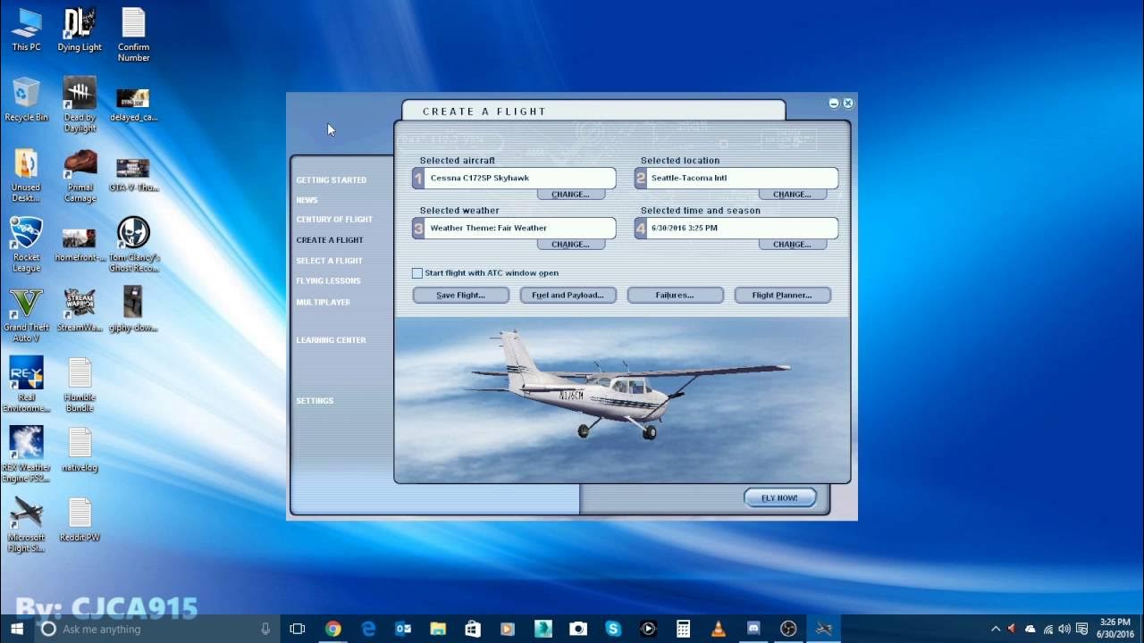Select the Reddit PW file
The image size is (1144, 643).
80,519
